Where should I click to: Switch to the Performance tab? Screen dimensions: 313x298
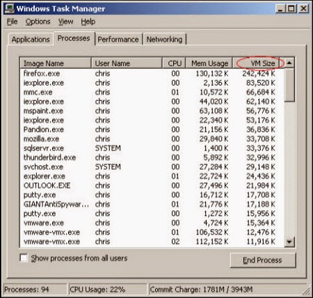[118, 39]
